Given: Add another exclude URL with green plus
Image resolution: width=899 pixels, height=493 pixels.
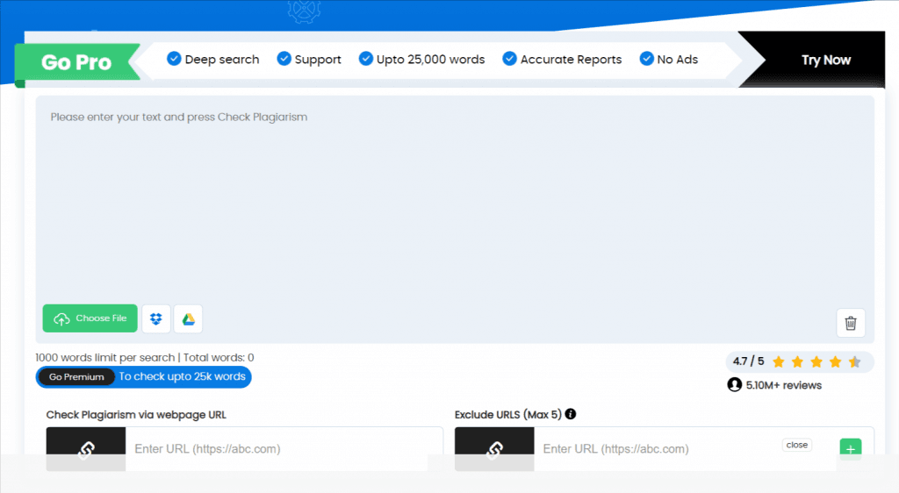Looking at the screenshot, I should [x=850, y=448].
